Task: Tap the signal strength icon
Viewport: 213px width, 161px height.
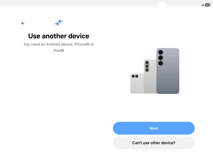Action: coord(202,5)
